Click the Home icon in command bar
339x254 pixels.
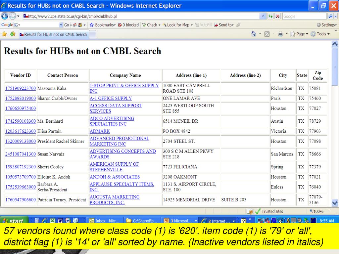254,34
